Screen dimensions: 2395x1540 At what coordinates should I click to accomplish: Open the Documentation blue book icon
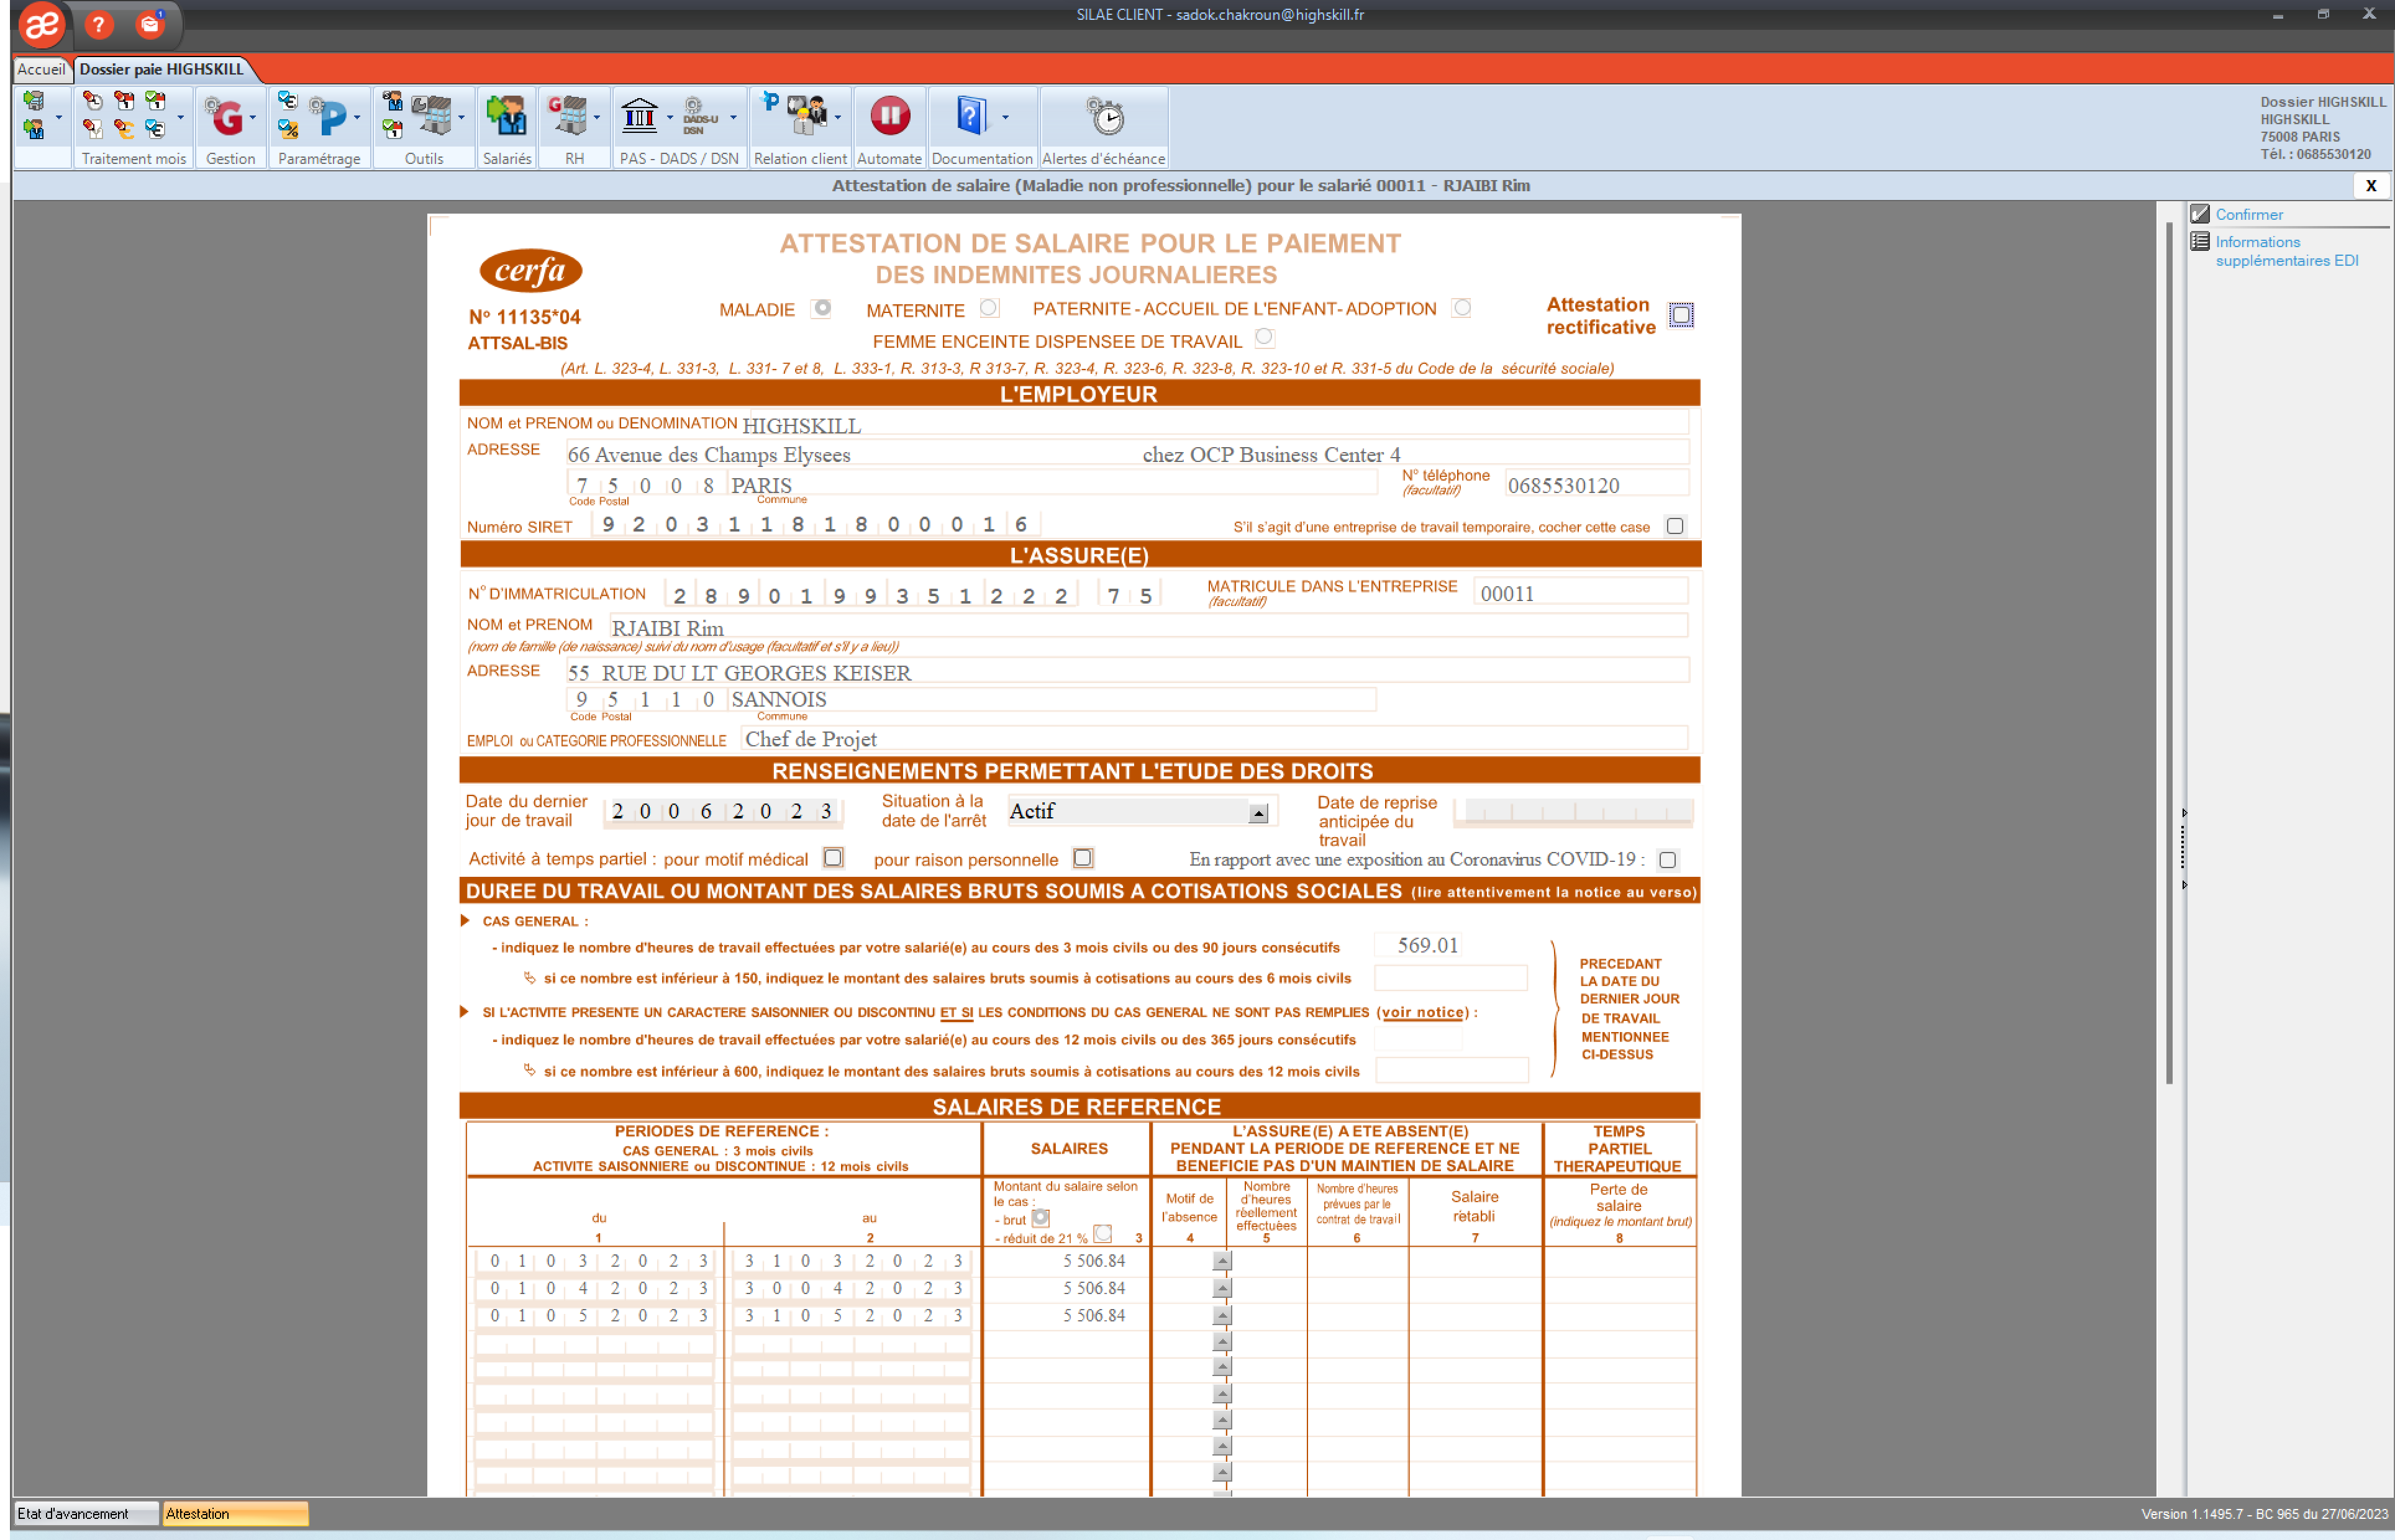(971, 117)
